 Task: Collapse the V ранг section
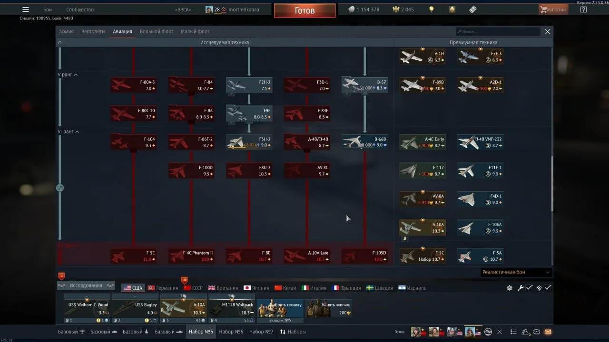76,75
